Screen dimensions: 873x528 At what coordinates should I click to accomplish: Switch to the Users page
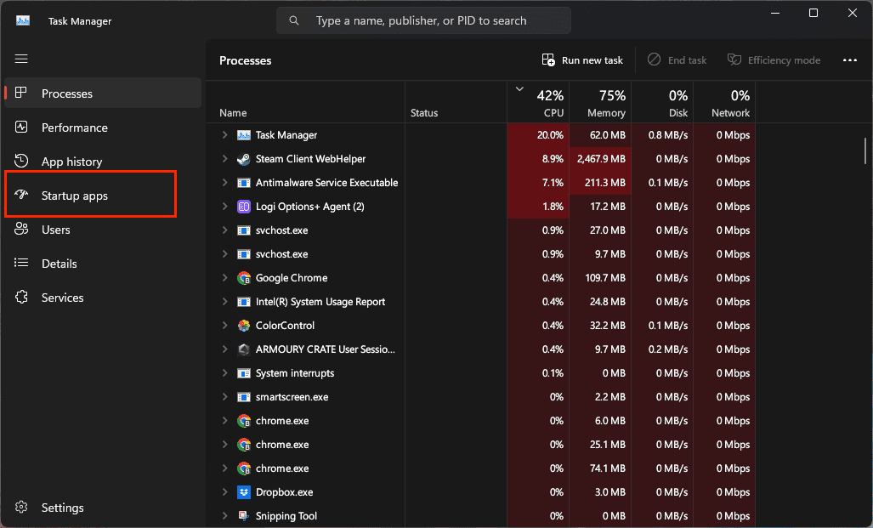(103, 229)
